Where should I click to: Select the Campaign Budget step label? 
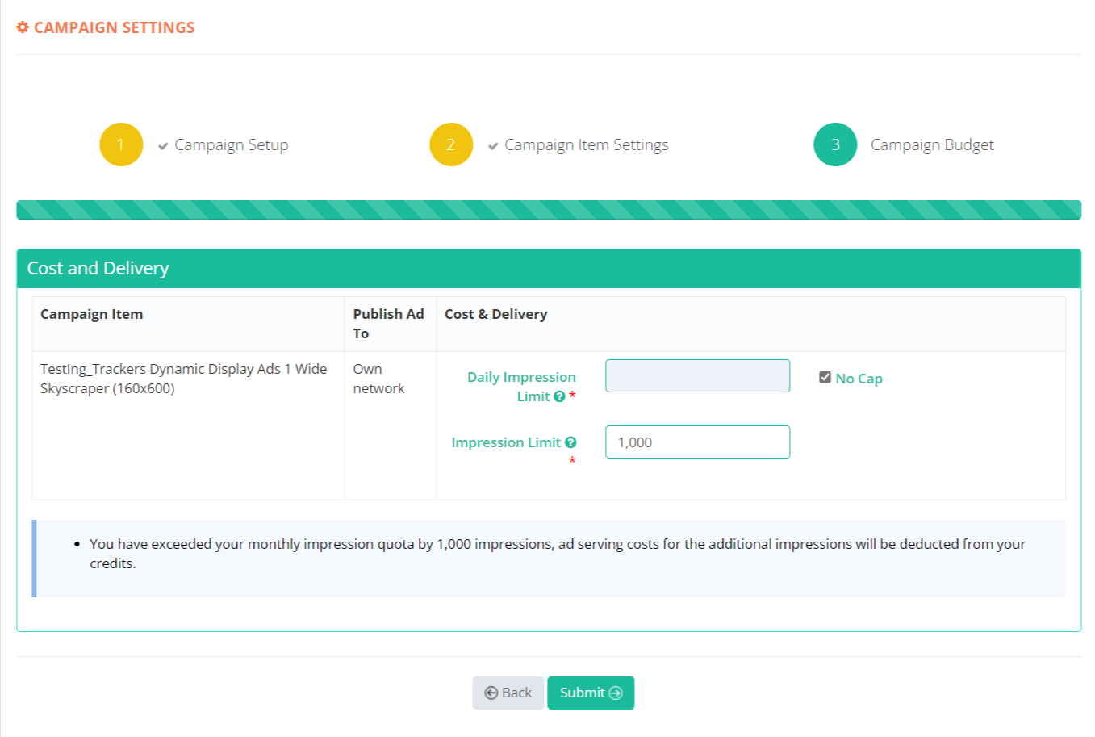click(932, 144)
